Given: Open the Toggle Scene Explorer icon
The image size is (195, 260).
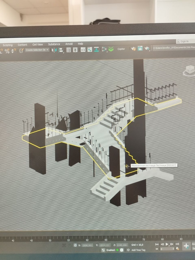Looking at the screenshot, I should pos(68,50).
